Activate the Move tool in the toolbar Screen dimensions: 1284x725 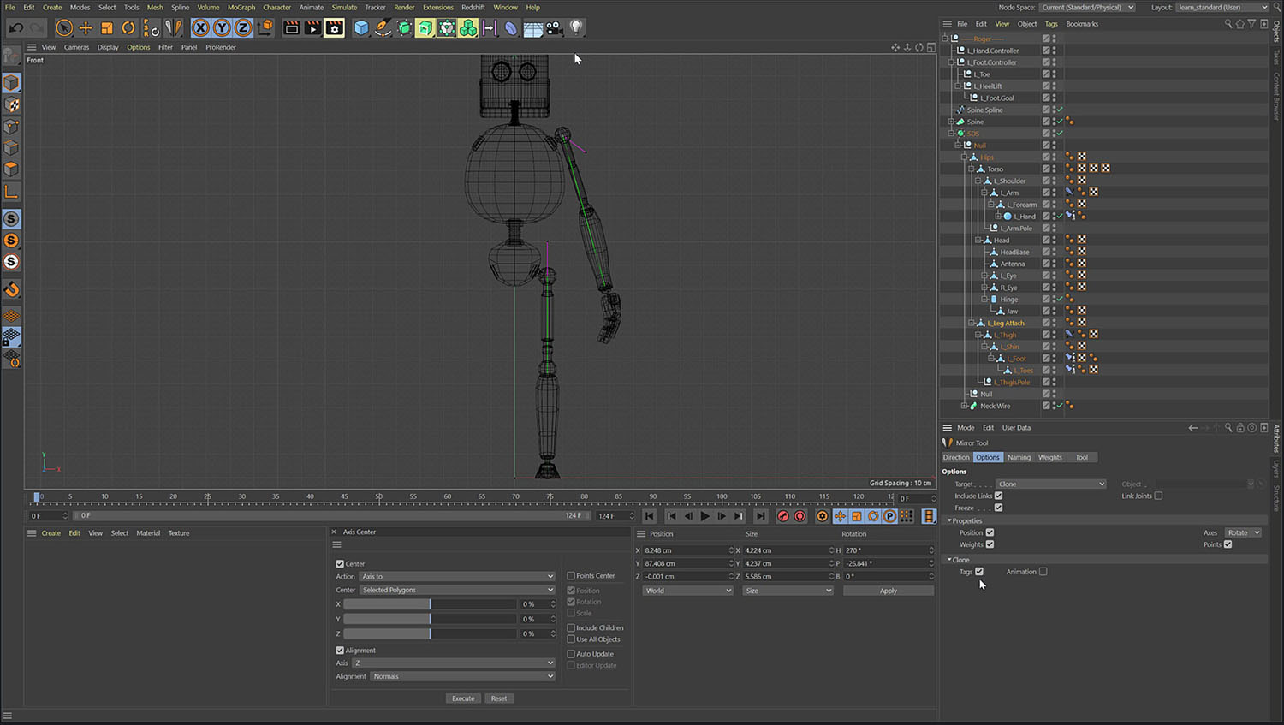pos(86,27)
